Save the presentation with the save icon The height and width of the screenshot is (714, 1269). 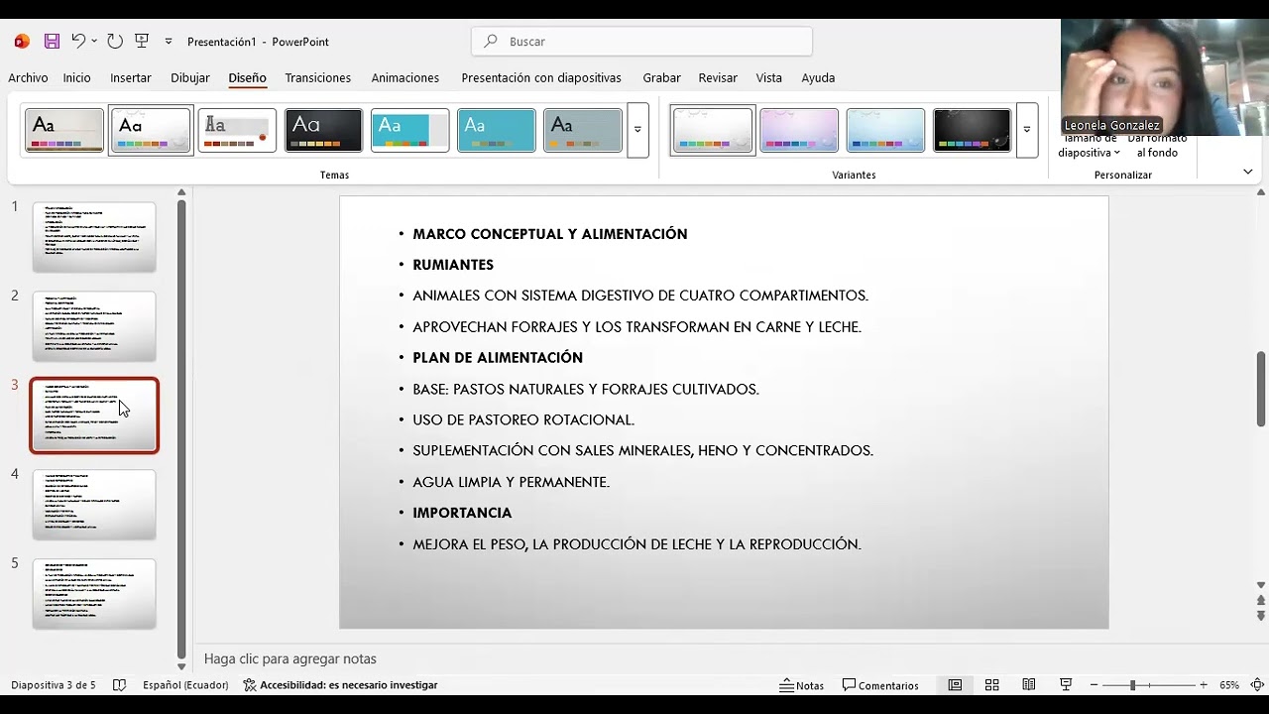tap(52, 42)
